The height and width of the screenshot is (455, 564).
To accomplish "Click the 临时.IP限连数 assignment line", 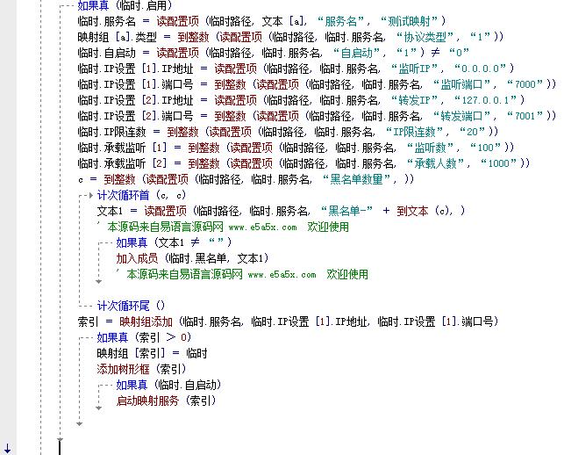I will (x=288, y=132).
